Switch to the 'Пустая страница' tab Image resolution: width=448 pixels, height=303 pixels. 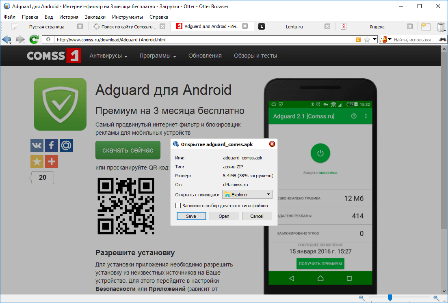coord(47,26)
